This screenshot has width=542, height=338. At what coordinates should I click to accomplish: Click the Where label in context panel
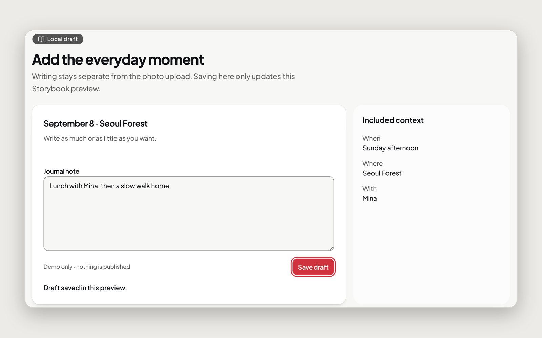373,164
